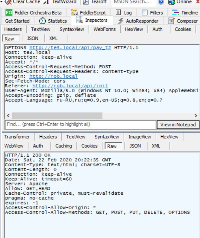
Task: Click the Access-Control-Allow-Methods response line
Action: tap(97, 212)
